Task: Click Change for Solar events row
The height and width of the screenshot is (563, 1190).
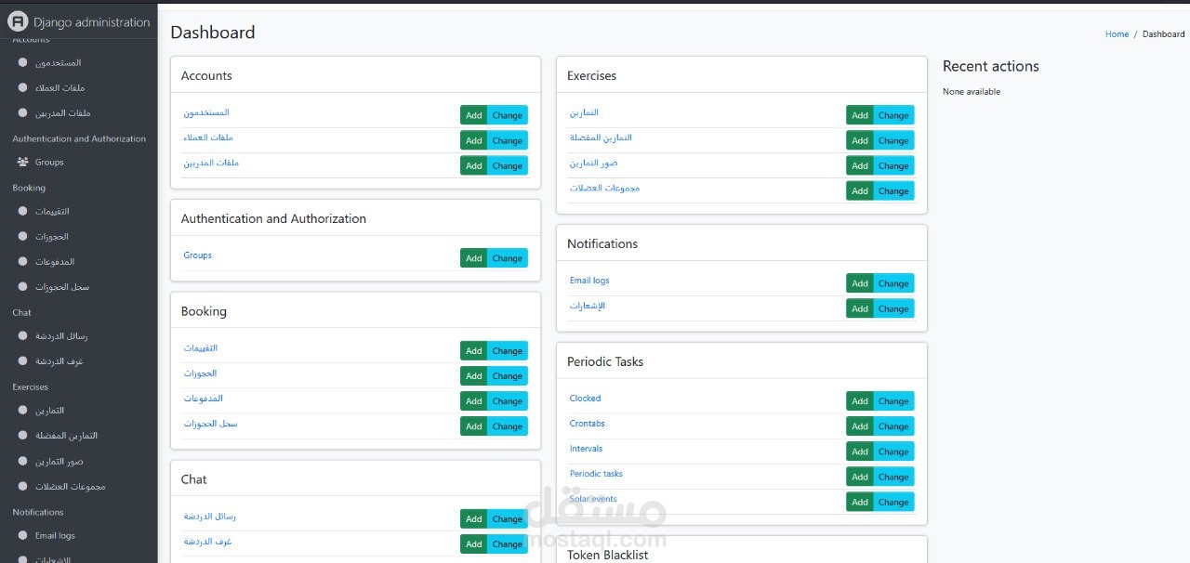Action: tap(893, 502)
